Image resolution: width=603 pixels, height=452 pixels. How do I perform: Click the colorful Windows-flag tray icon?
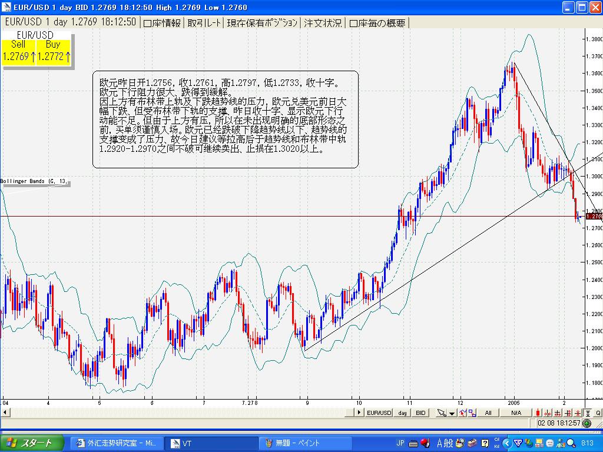(x=529, y=443)
